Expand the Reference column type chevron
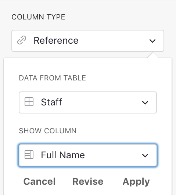 [x=152, y=41]
